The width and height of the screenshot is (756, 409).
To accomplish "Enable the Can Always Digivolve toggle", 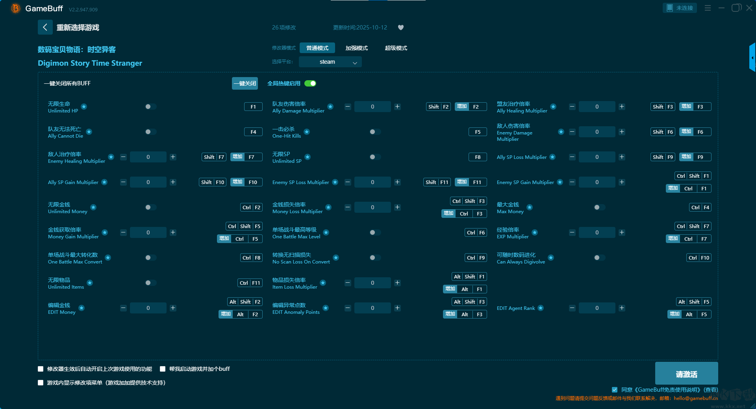I will click(x=599, y=258).
